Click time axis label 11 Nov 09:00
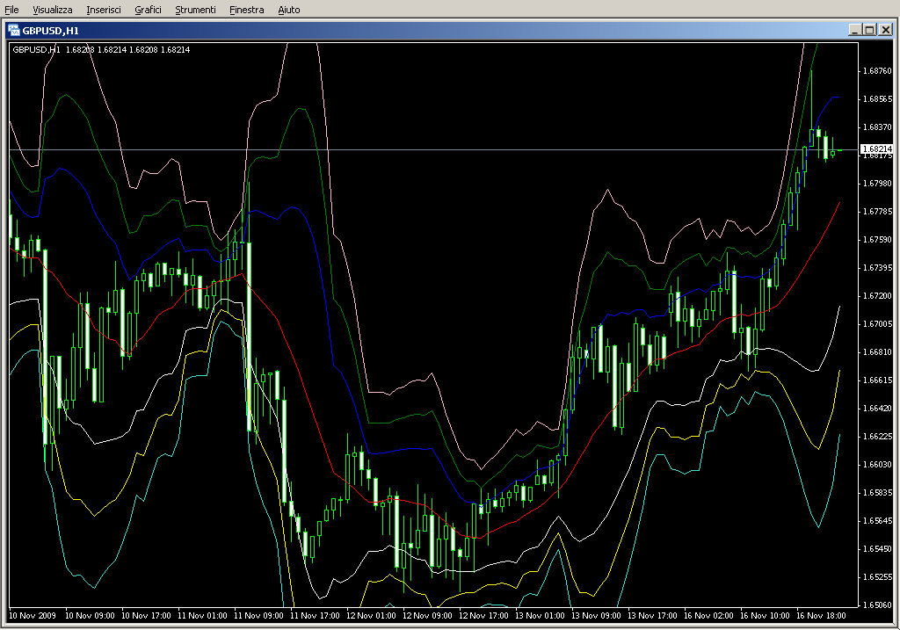 pyautogui.click(x=259, y=616)
